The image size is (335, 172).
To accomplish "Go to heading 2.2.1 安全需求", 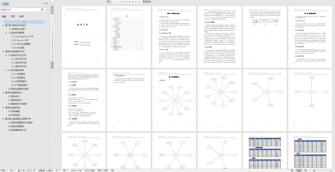I will (x=18, y=74).
